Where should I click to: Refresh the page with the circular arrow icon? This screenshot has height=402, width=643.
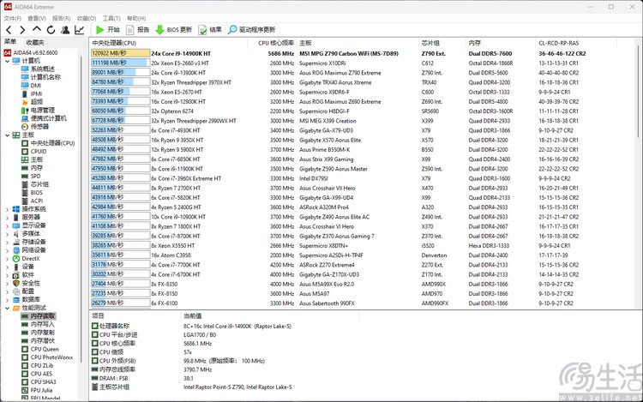click(51, 29)
